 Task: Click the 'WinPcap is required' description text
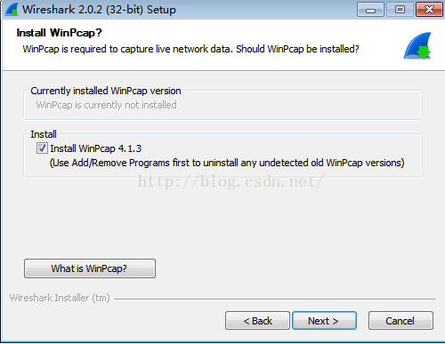point(190,49)
